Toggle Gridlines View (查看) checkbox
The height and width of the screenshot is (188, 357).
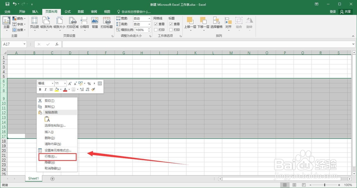tap(156, 24)
